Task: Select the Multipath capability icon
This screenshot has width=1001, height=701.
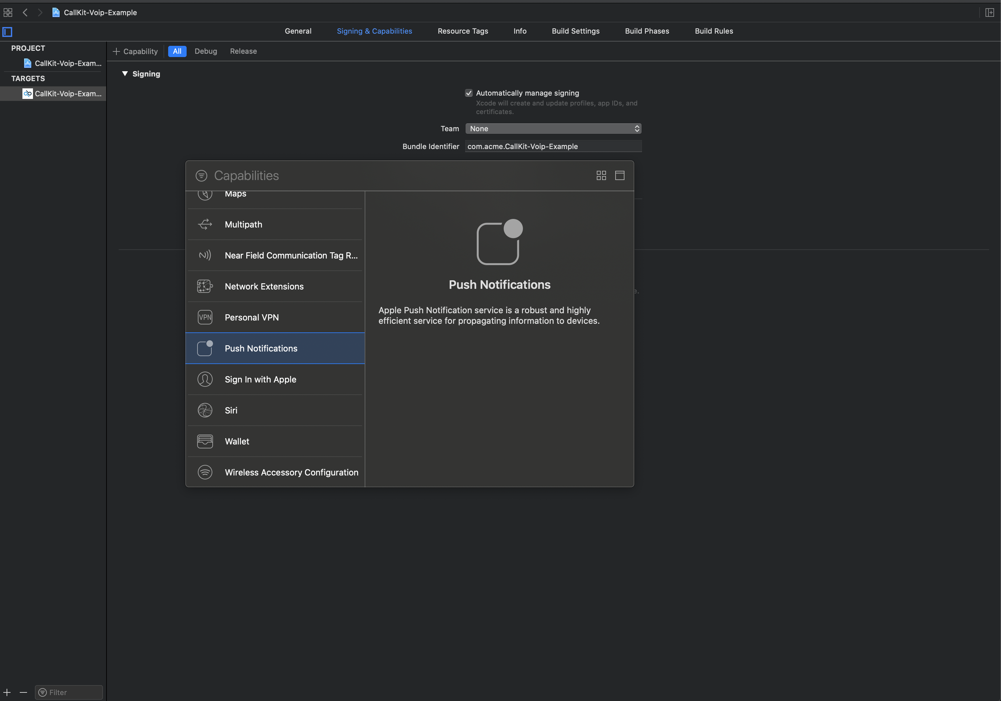Action: (x=205, y=225)
